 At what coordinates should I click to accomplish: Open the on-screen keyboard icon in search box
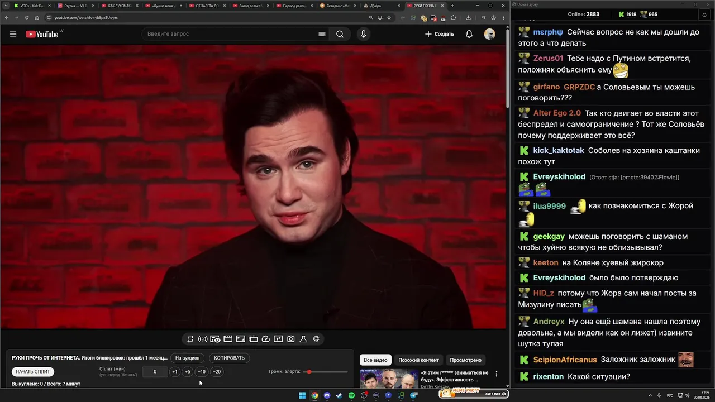322,34
